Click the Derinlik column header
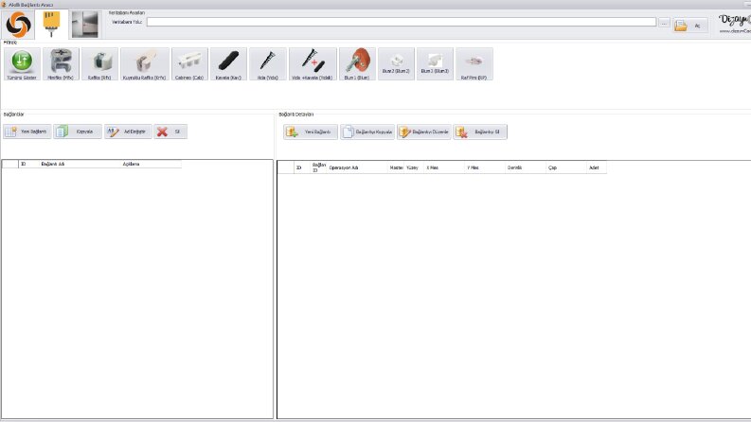 [x=526, y=167]
